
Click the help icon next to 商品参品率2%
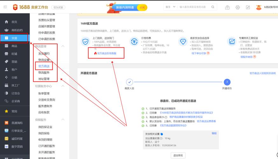[x=166, y=117]
